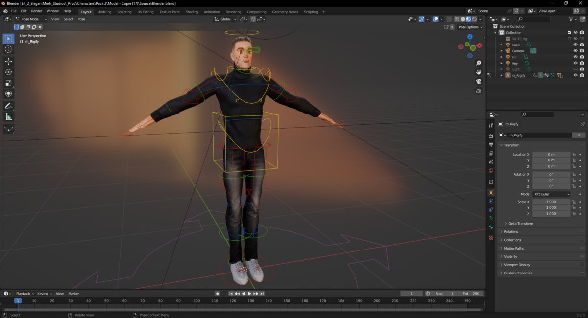Click the viewport zoom magnifier icon
Viewport: 588px width, 318px height.
click(x=479, y=63)
